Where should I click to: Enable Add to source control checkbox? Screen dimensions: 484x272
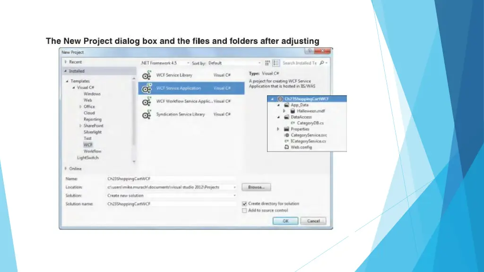pos(244,211)
